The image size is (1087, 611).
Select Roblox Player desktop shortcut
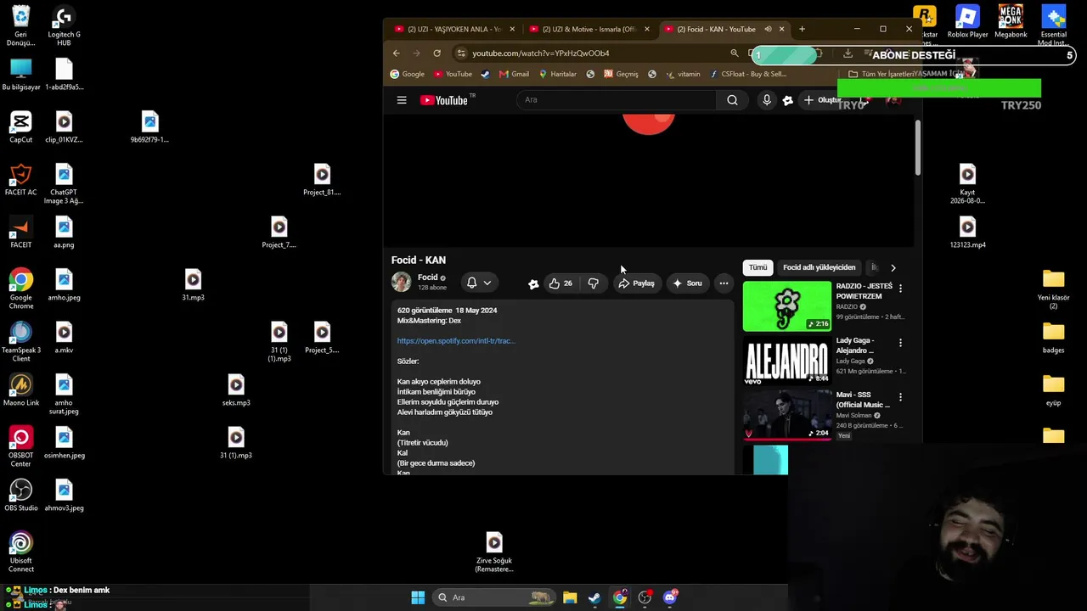(x=967, y=22)
